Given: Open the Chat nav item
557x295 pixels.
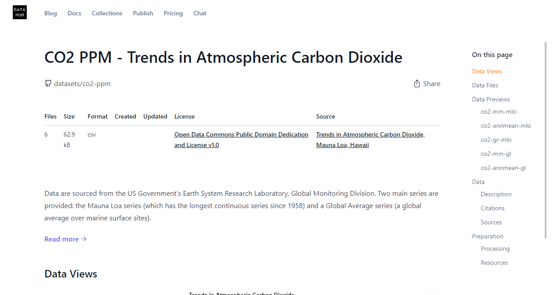Looking at the screenshot, I should coord(200,13).
